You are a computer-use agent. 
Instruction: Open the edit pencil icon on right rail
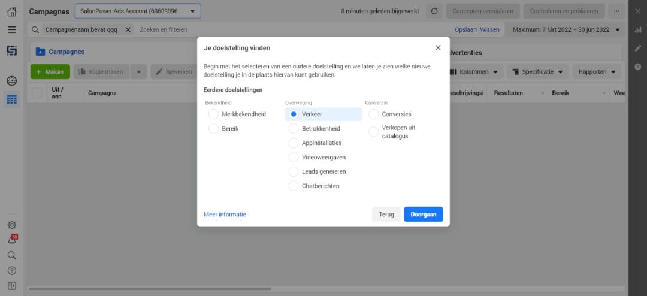[637, 49]
